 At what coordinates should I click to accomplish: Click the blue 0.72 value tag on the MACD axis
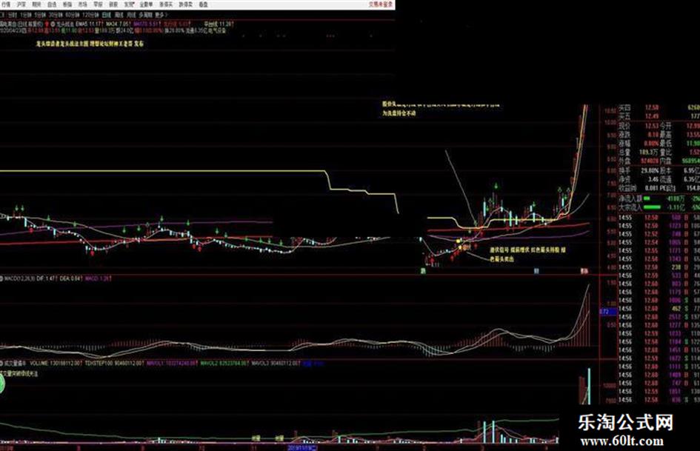[x=607, y=312]
